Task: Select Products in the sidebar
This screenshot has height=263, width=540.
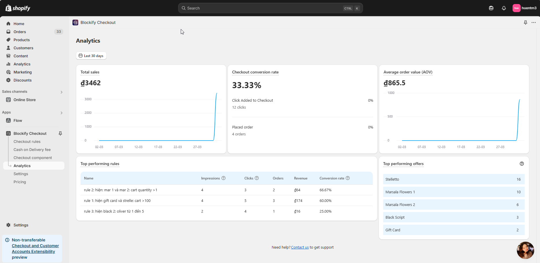Action: click(x=21, y=40)
